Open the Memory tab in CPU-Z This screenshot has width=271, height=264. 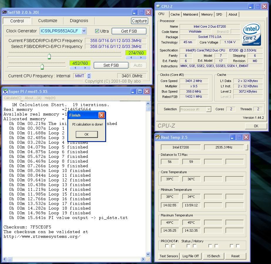coord(207,14)
